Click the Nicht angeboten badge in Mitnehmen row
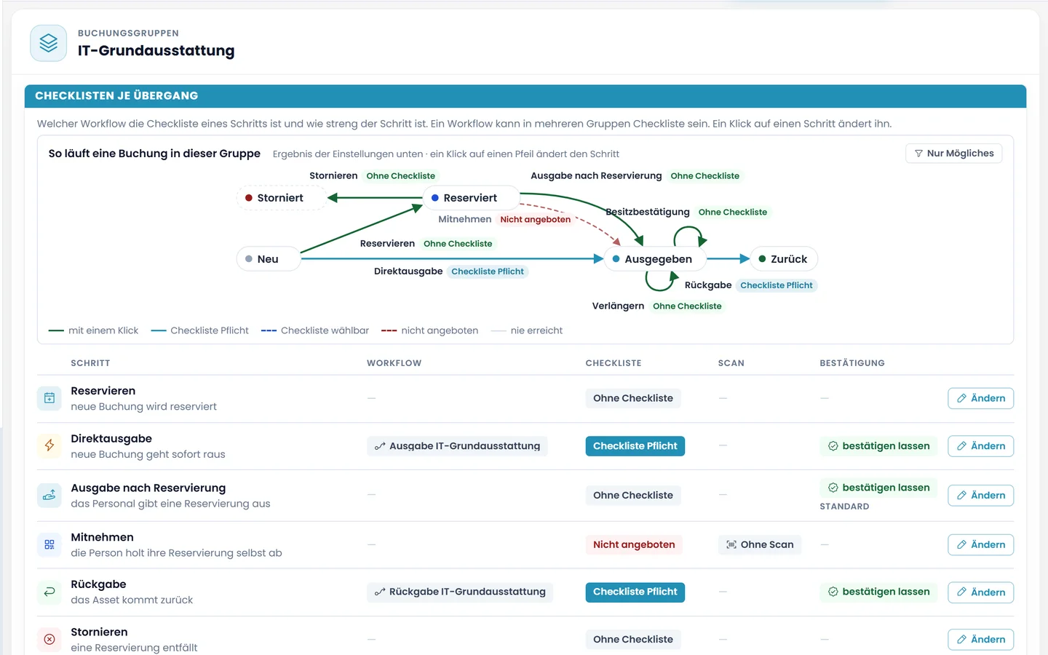The height and width of the screenshot is (655, 1048). click(x=634, y=544)
